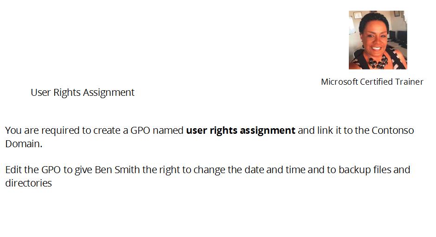Click "GPO" in "create a GPO named"
Screen dimensions: 436x237
pos(141,130)
